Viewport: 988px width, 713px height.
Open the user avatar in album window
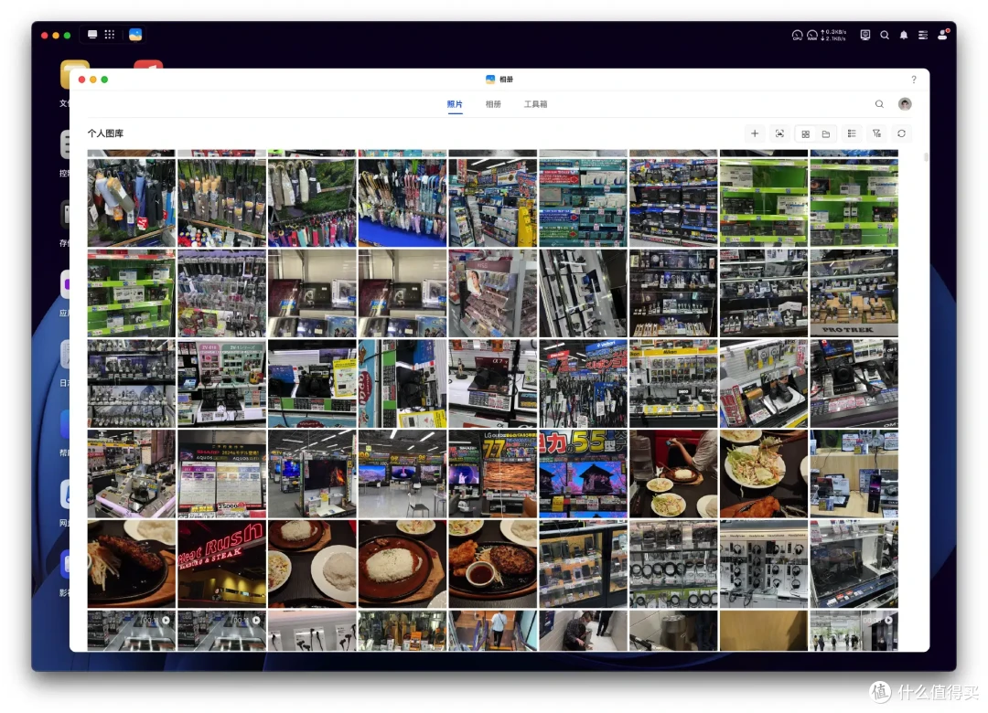click(x=905, y=104)
